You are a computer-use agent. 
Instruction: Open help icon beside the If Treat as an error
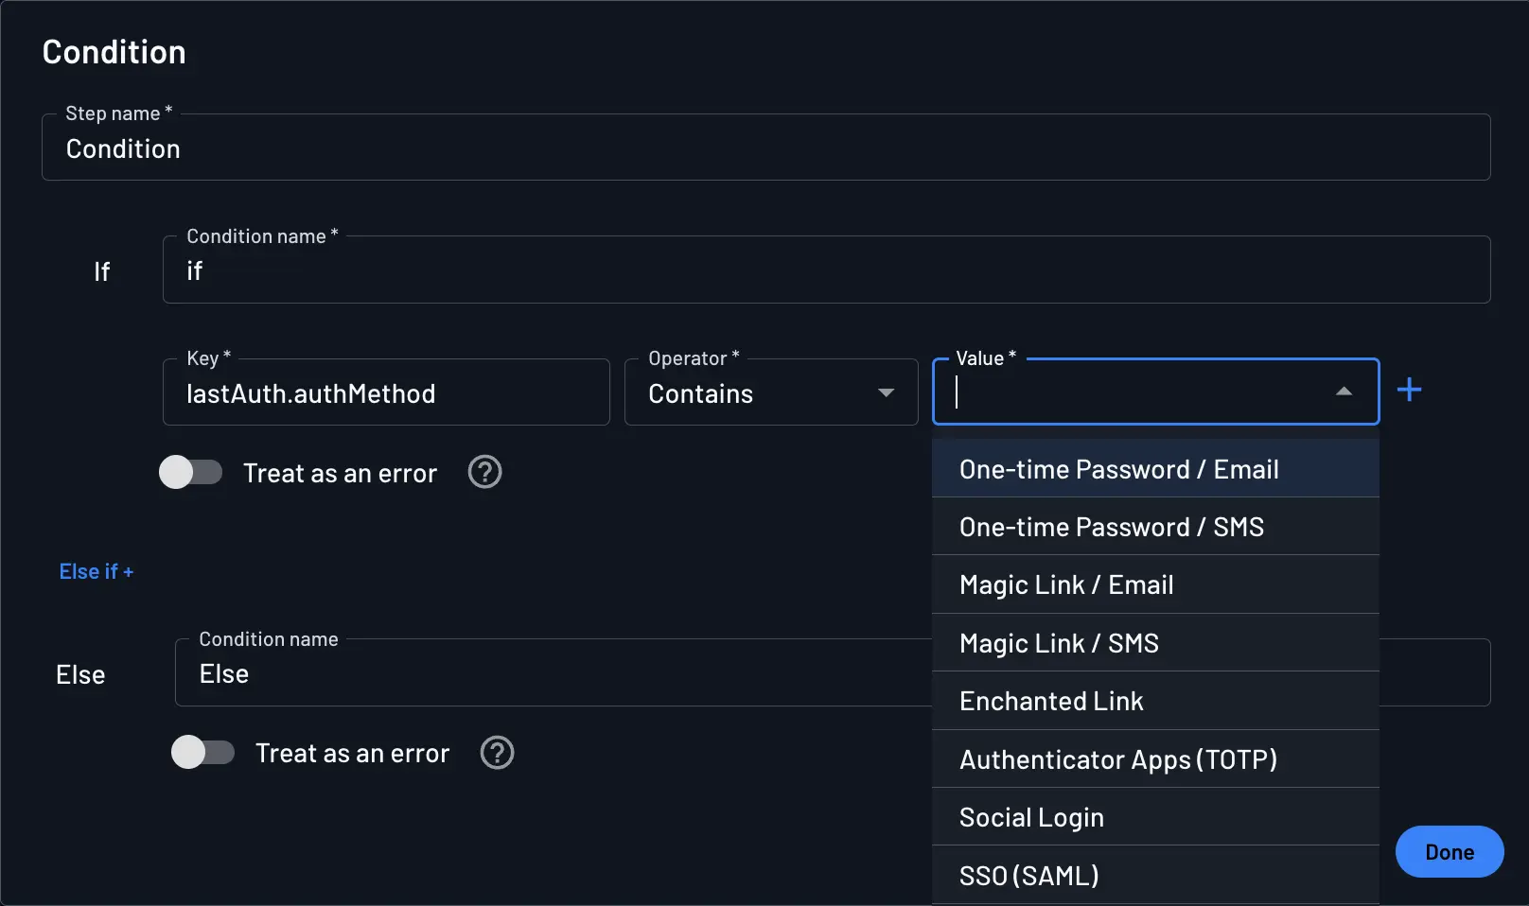click(484, 472)
